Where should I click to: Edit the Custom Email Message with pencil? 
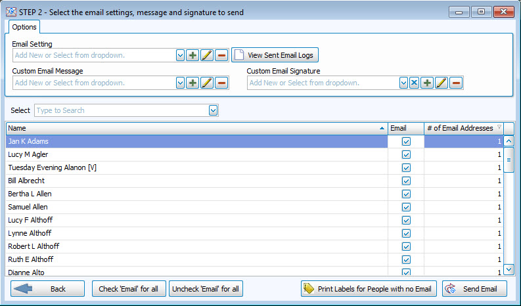(x=207, y=83)
